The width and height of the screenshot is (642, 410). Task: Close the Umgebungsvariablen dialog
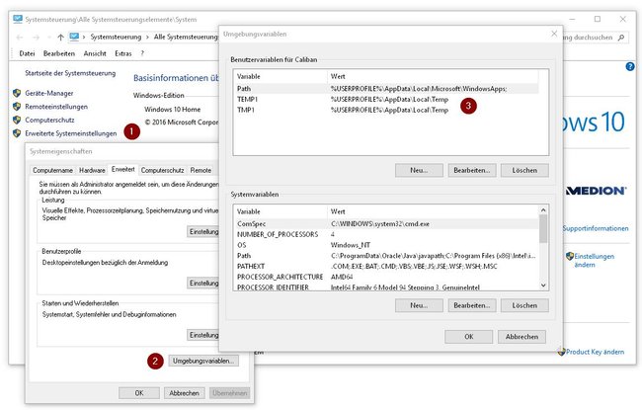point(554,34)
